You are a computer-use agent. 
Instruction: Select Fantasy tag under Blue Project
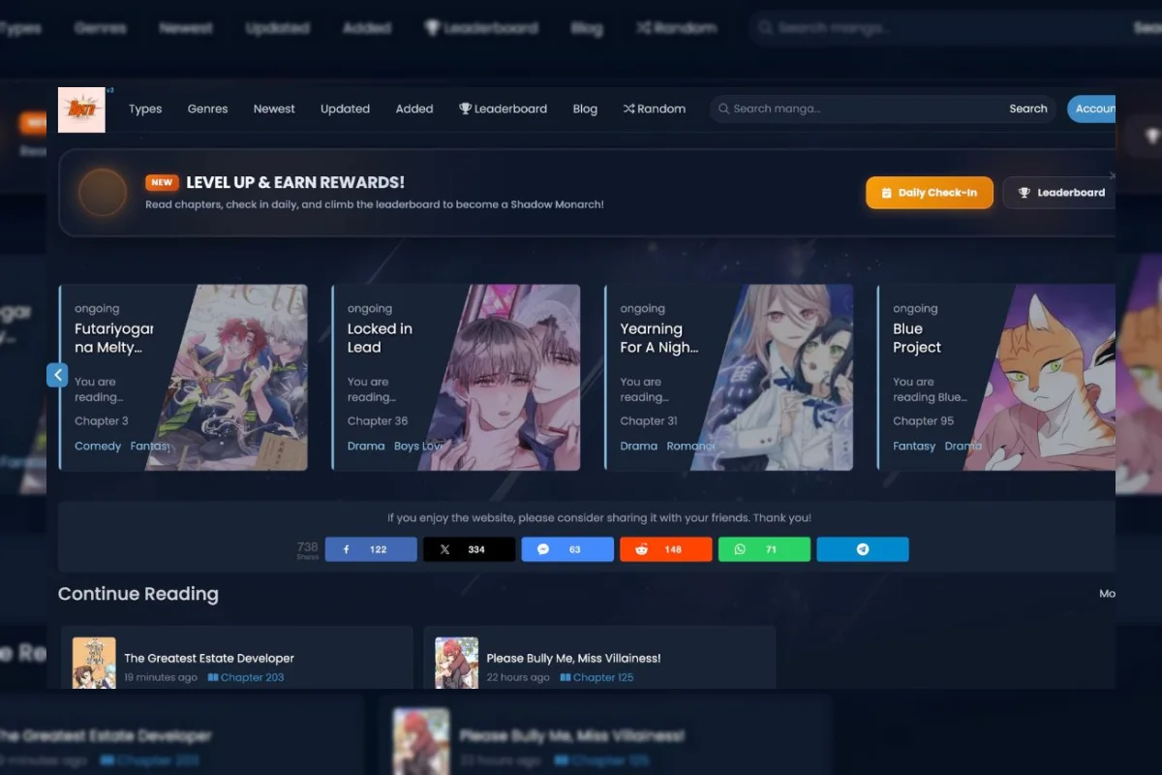point(914,447)
